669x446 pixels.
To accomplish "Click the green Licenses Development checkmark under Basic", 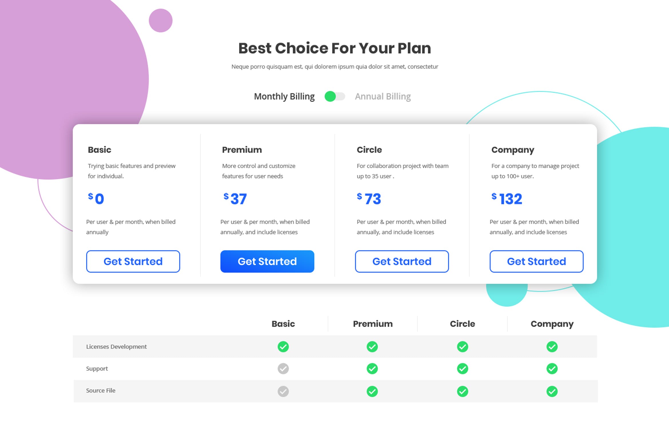I will tap(283, 347).
